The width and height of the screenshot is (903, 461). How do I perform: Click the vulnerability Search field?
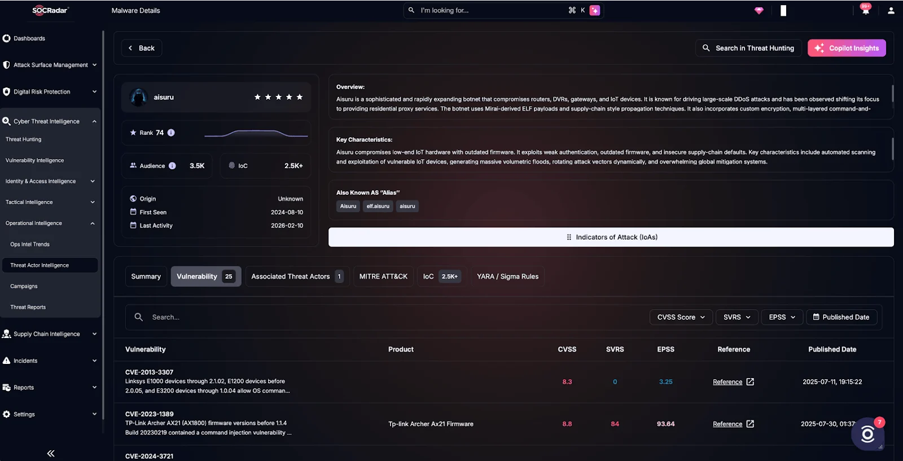[384, 317]
